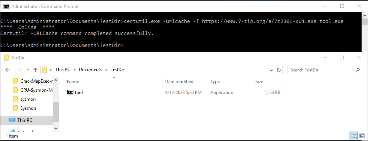Open recent locations dropdown arrow
Image resolution: width=368 pixels, height=141 pixels.
[x=28, y=70]
